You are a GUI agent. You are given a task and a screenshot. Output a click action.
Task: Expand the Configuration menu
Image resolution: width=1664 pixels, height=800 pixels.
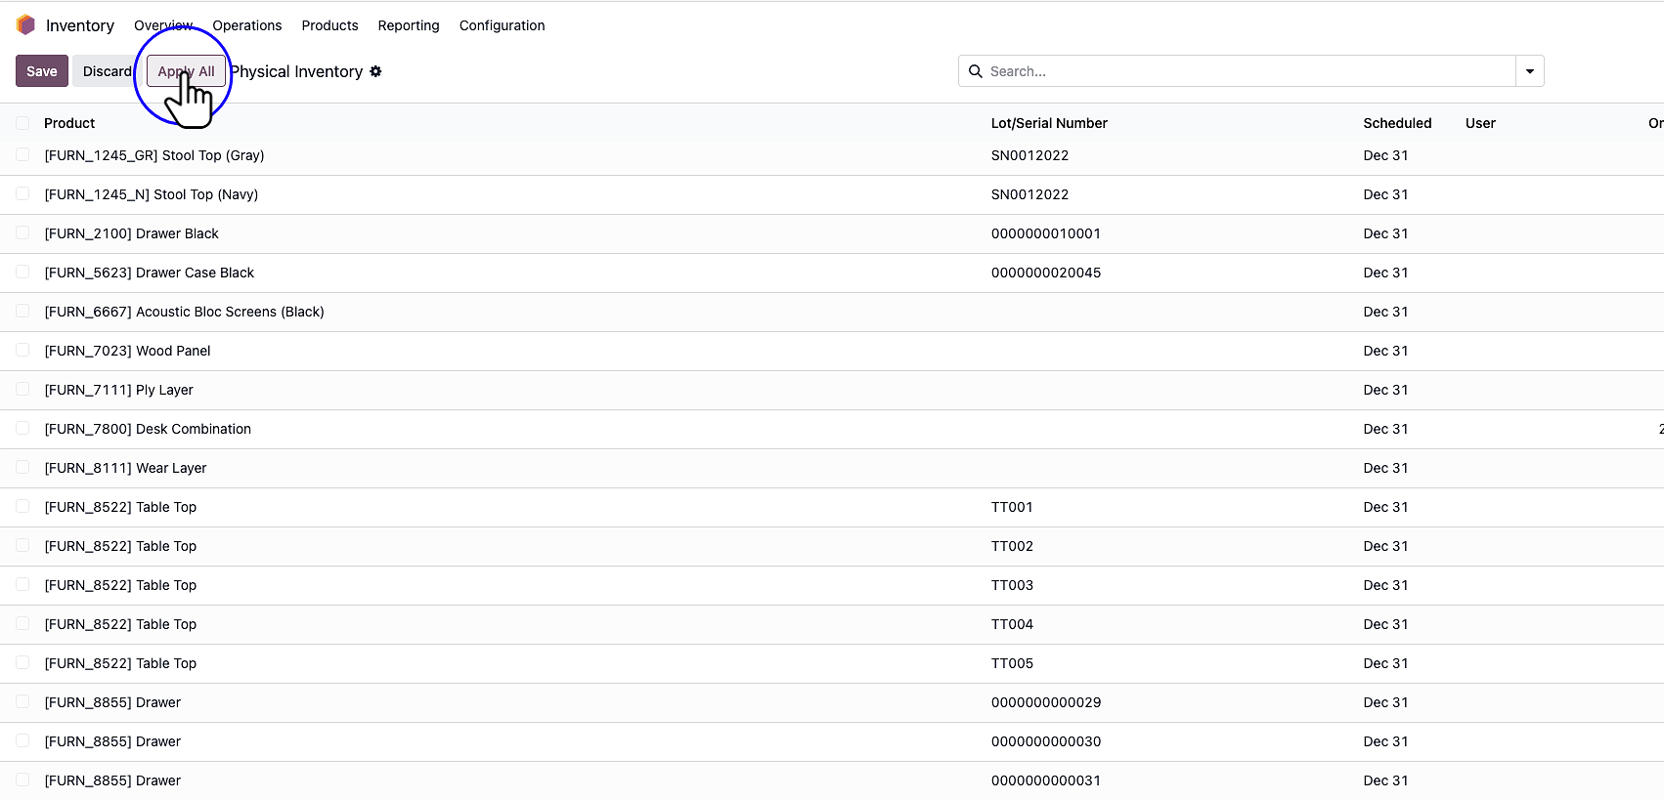click(x=502, y=25)
